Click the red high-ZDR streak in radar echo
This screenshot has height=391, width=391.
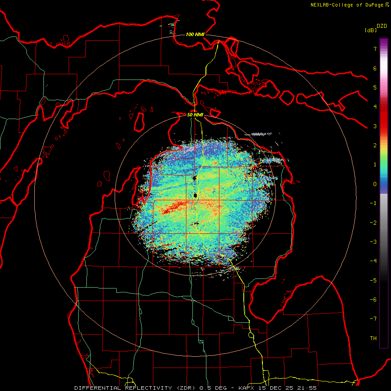(x=175, y=207)
